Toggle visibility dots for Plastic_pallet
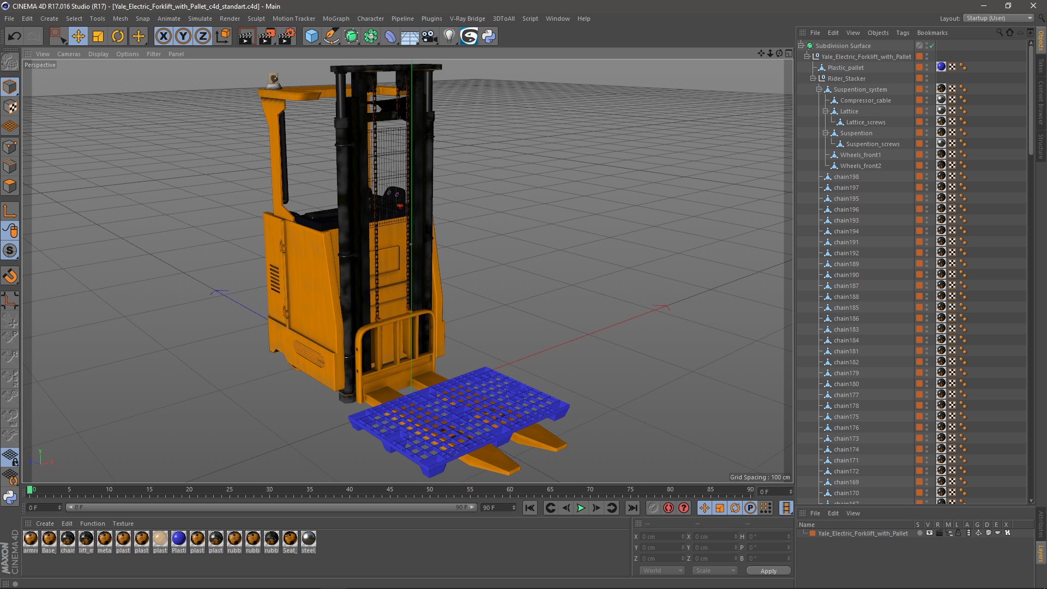This screenshot has height=589, width=1047. click(927, 68)
